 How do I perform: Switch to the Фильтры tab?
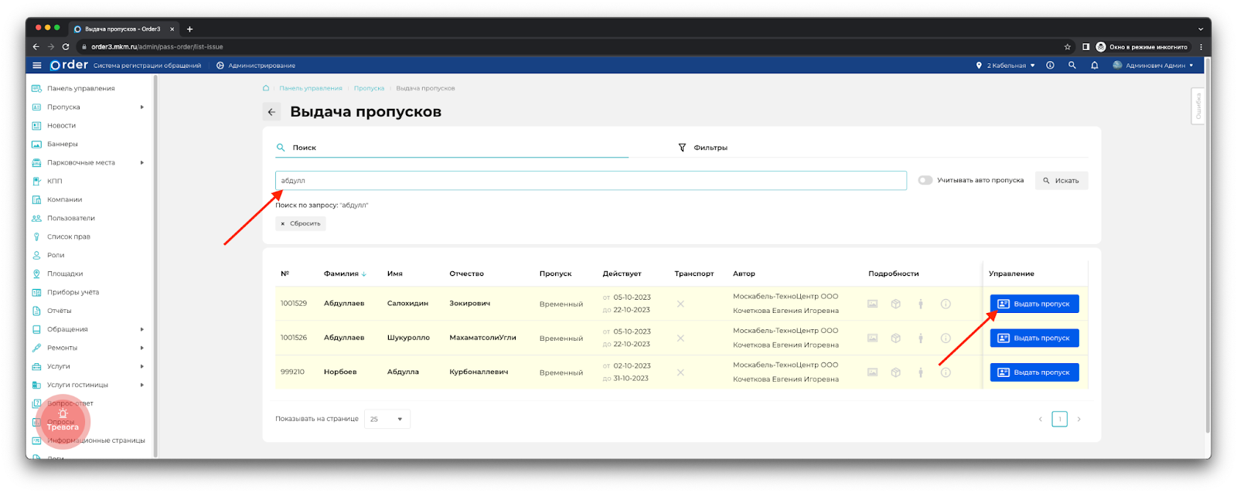tap(703, 148)
